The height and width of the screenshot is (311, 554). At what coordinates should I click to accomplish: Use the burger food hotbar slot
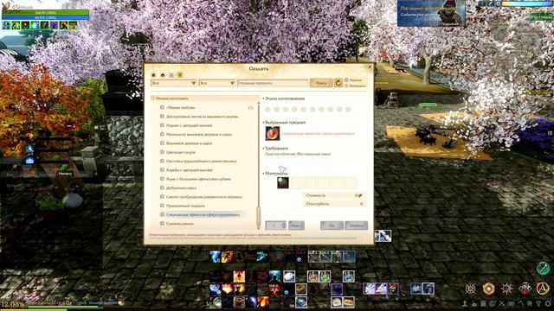pyautogui.click(x=348, y=302)
